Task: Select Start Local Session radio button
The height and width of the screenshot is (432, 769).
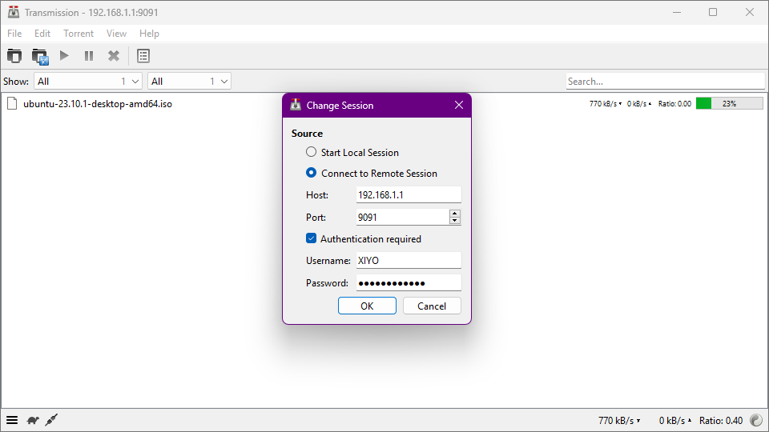Action: pos(312,152)
